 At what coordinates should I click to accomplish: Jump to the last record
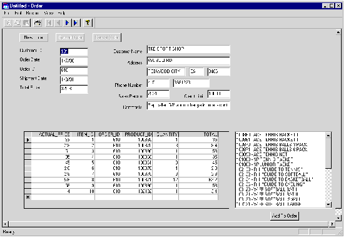76,22
